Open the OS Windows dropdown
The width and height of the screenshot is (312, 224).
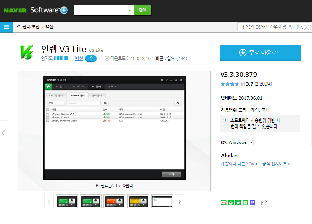(251, 142)
